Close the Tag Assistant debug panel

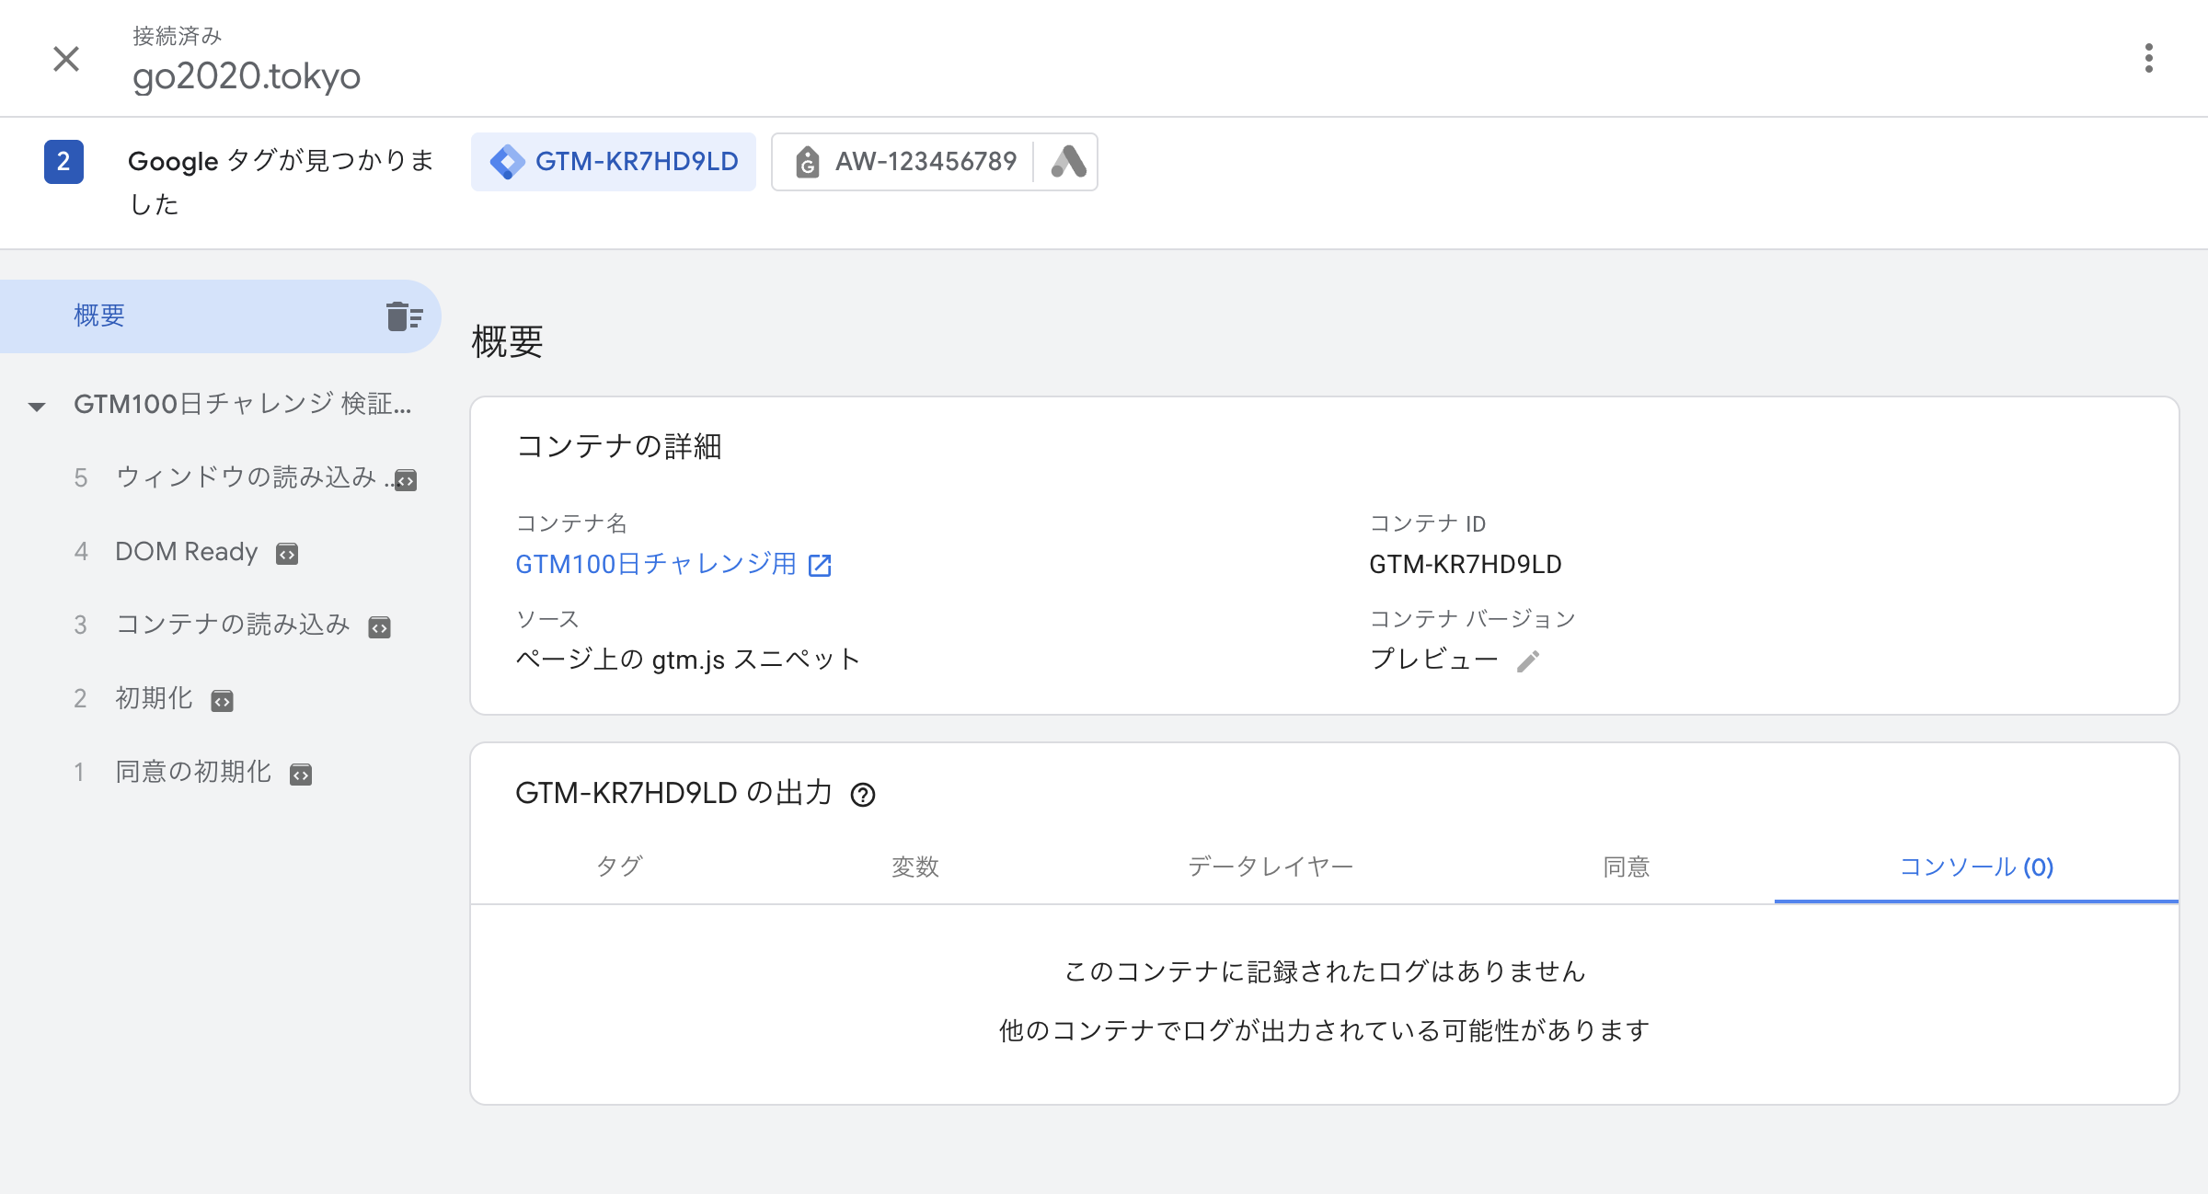point(66,59)
